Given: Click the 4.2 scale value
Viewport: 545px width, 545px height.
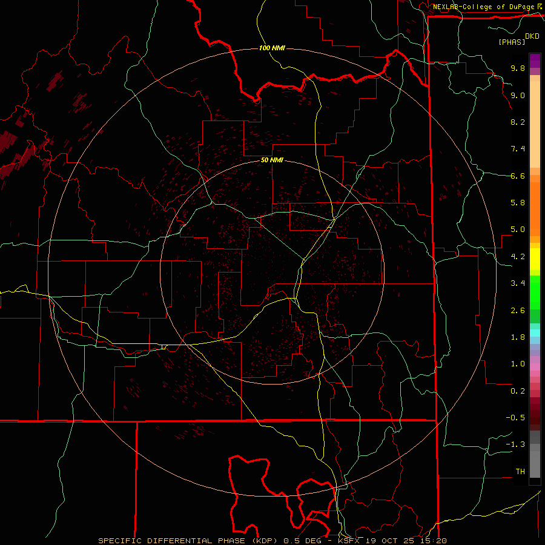Looking at the screenshot, I should pyautogui.click(x=518, y=257).
